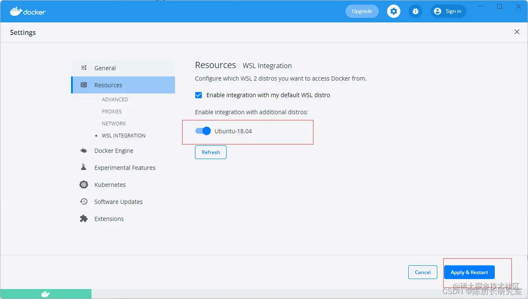Open the Software Updates section label

pyautogui.click(x=118, y=202)
